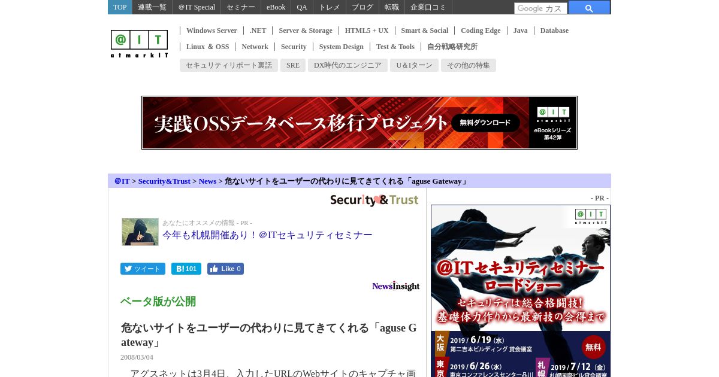This screenshot has height=377, width=719.
Task: Go to the Database forum
Action: pyautogui.click(x=554, y=31)
